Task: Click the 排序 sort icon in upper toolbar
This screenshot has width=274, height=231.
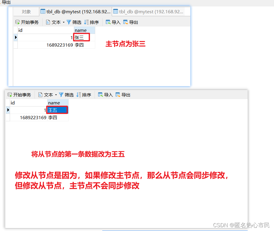Action: (x=86, y=22)
